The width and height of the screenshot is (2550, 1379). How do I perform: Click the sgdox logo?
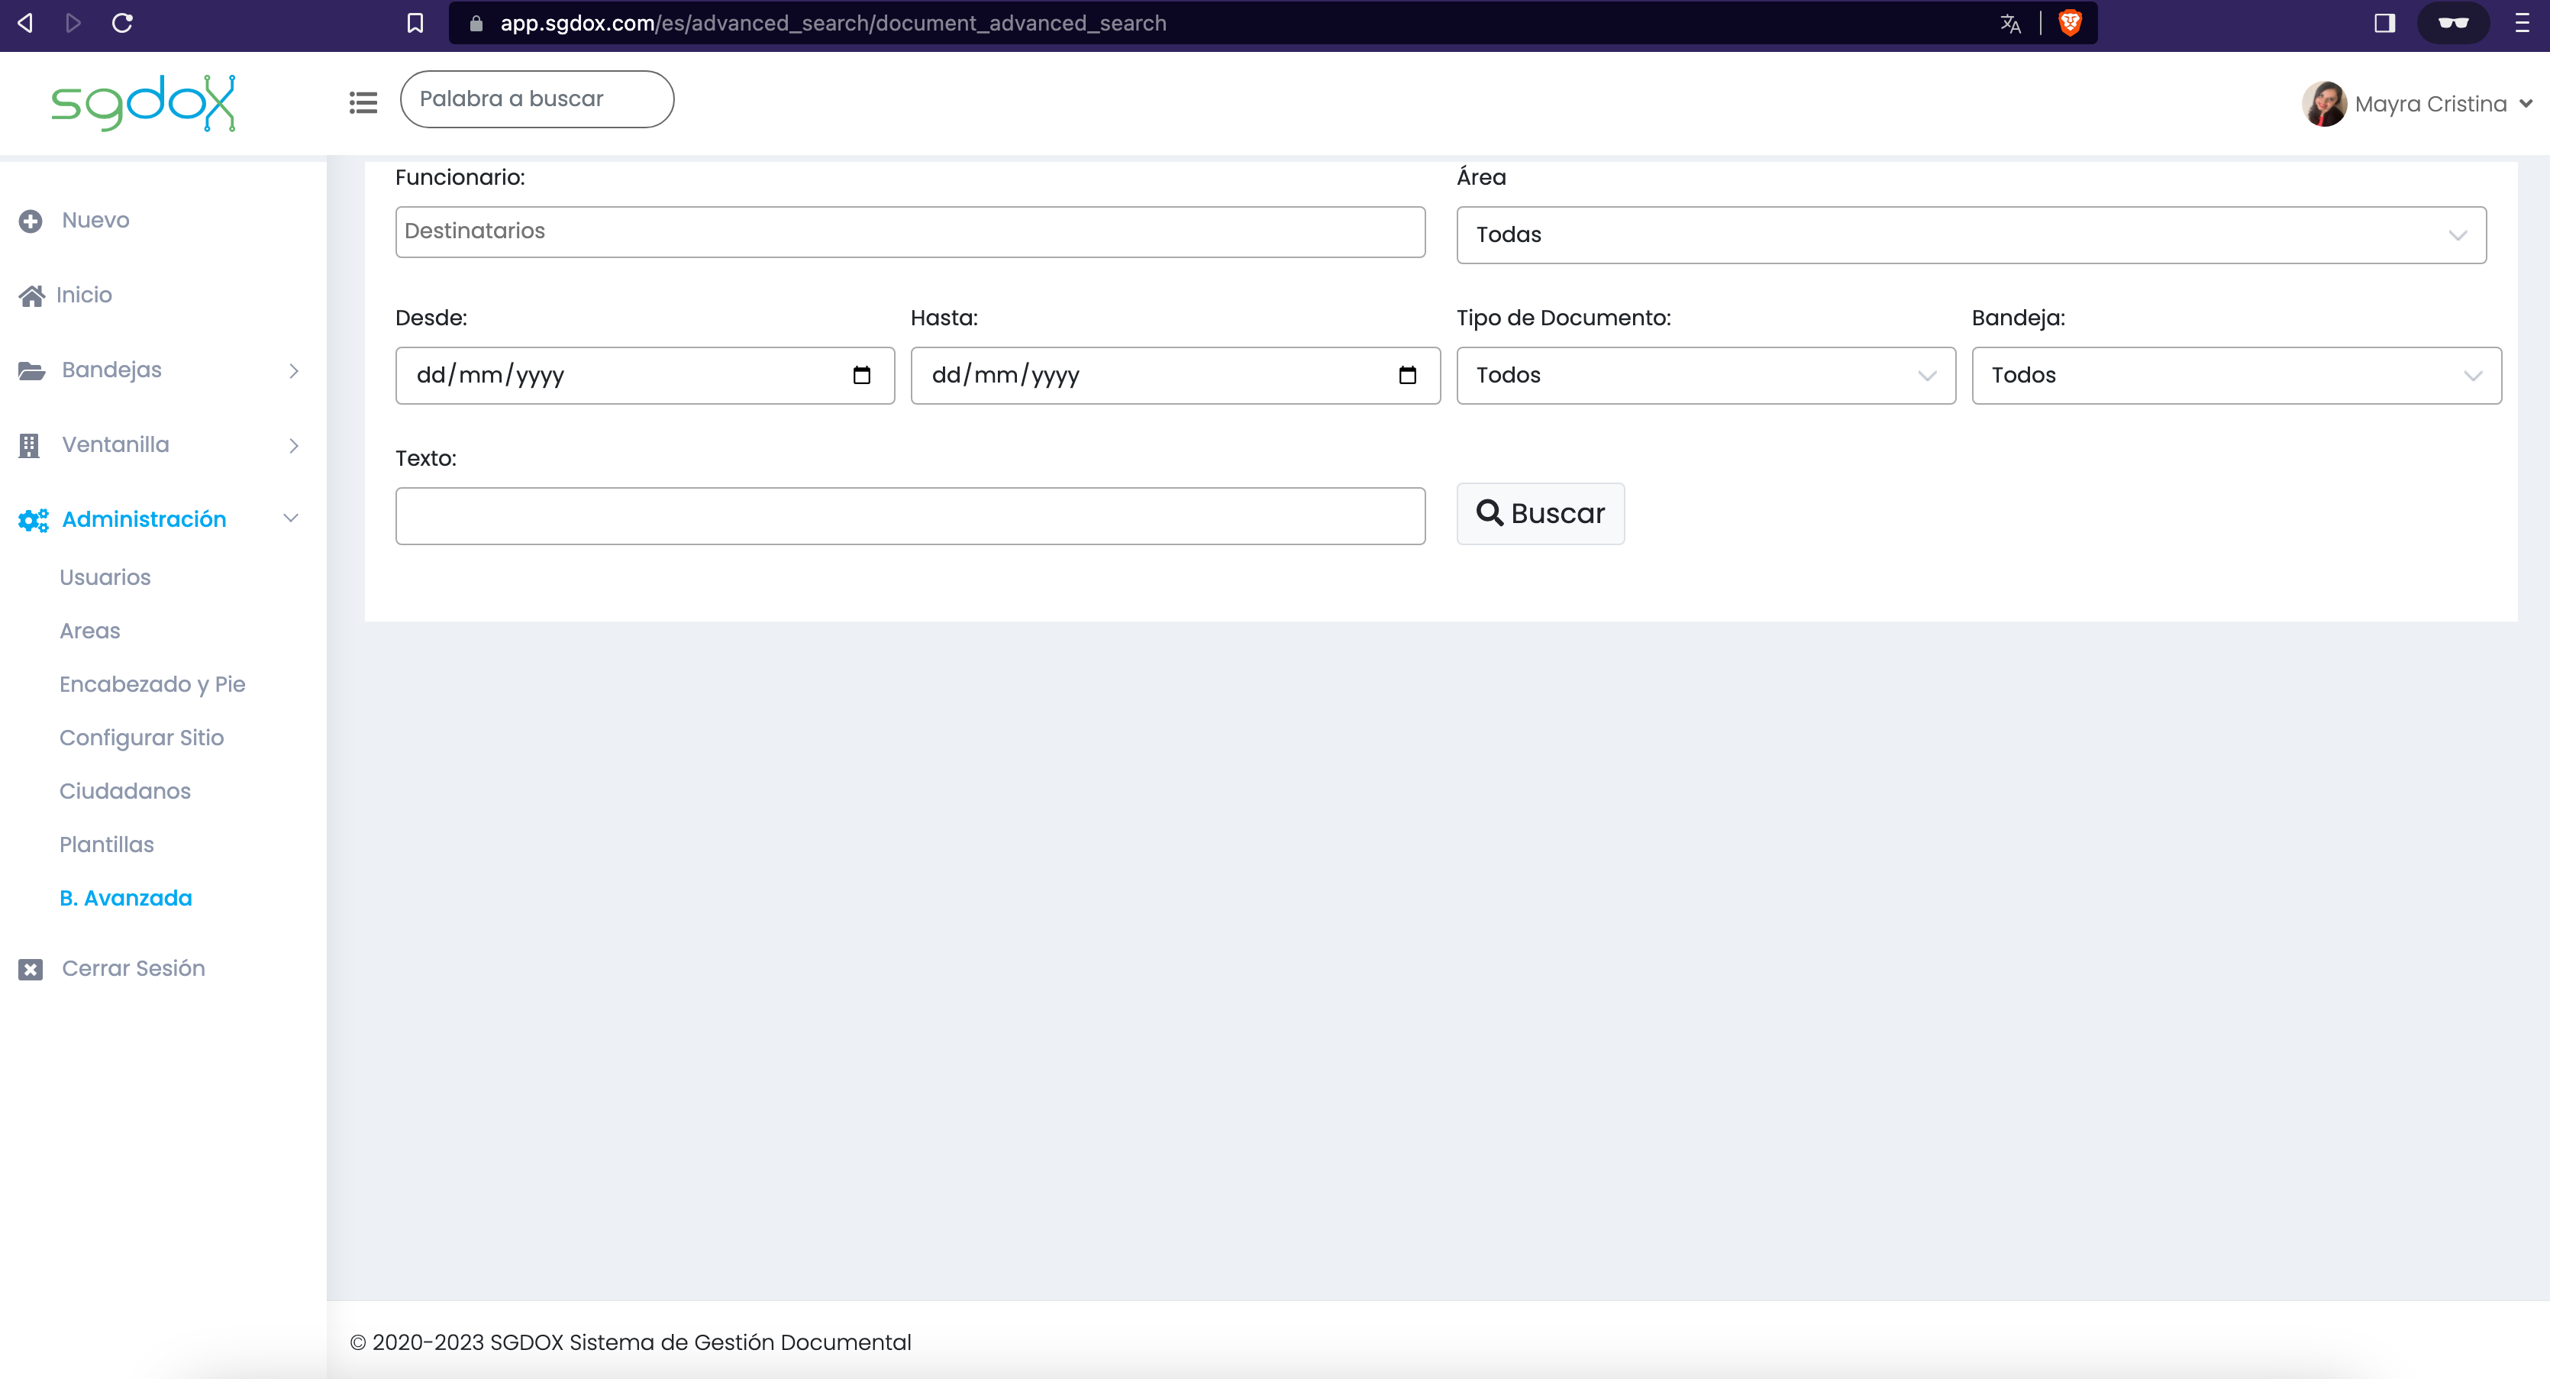pos(144,102)
